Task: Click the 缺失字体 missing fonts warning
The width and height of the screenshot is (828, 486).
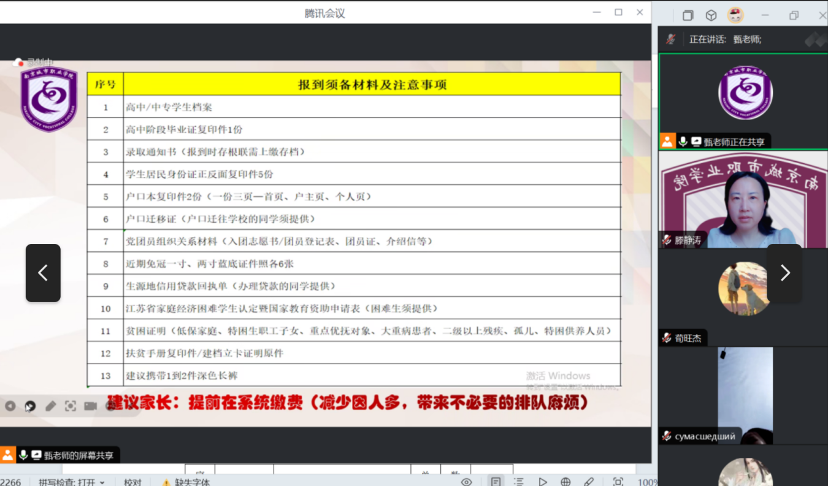Action: click(x=186, y=482)
